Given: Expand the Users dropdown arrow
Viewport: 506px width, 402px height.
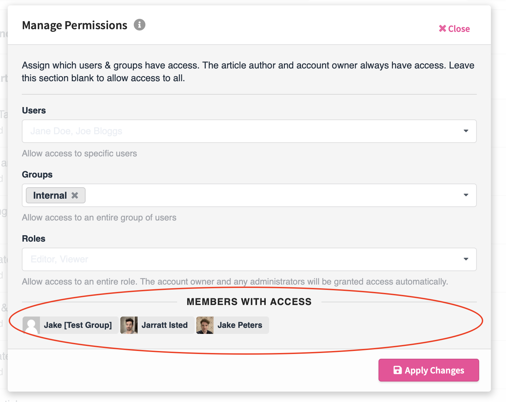Looking at the screenshot, I should [466, 131].
